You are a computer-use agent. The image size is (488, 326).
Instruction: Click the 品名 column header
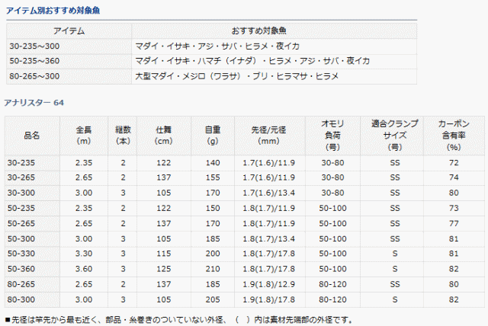click(32, 136)
